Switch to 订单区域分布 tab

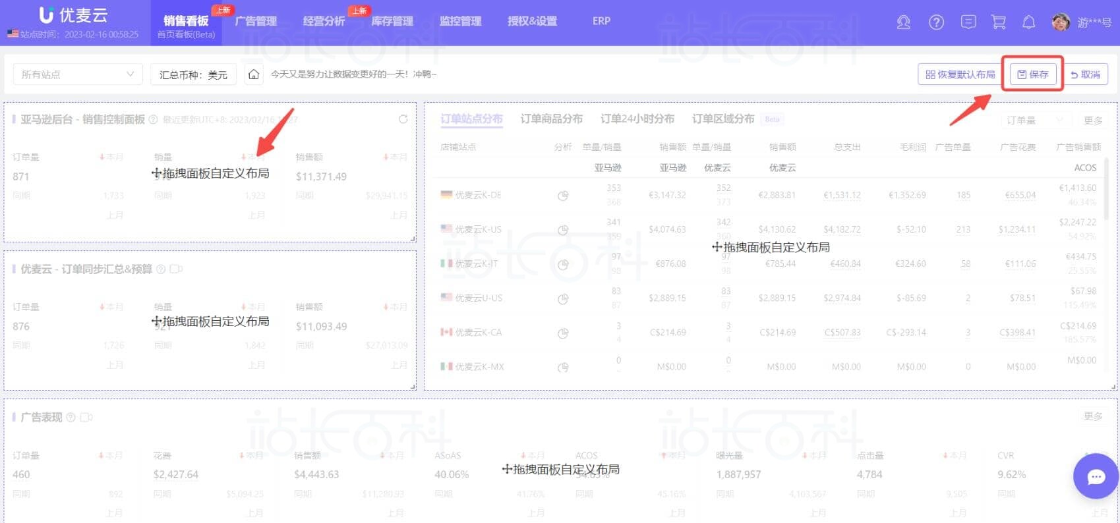click(x=723, y=119)
